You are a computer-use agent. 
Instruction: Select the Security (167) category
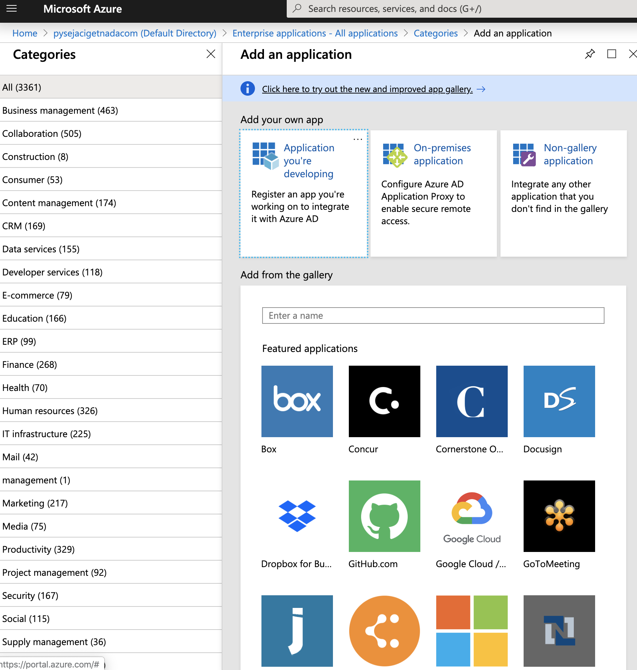click(x=111, y=596)
